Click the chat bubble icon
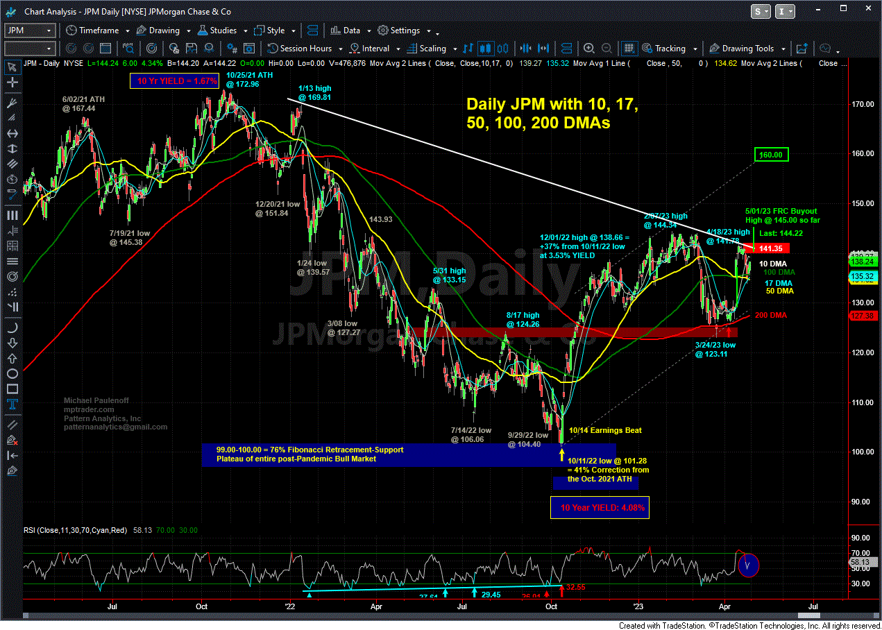The width and height of the screenshot is (882, 630). pyautogui.click(x=826, y=49)
